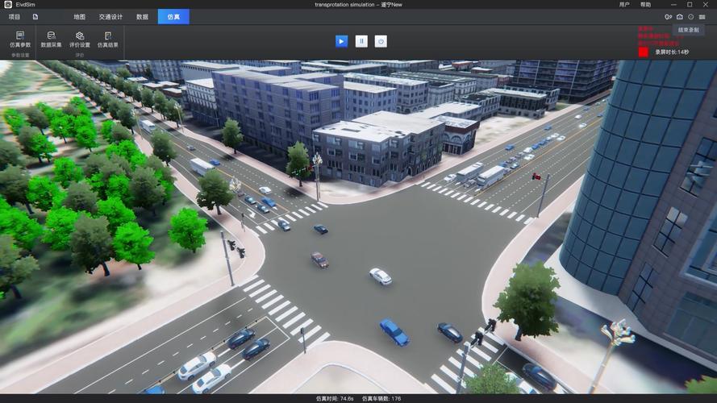
Task: Take a screenshot with the camera icon
Action: pos(680,17)
